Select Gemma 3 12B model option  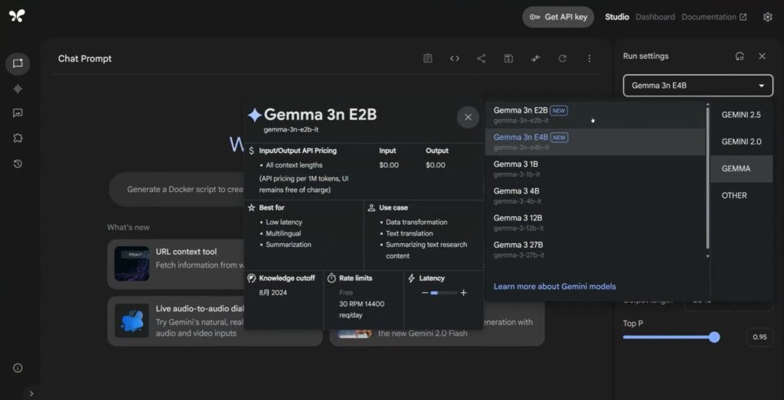click(x=595, y=223)
